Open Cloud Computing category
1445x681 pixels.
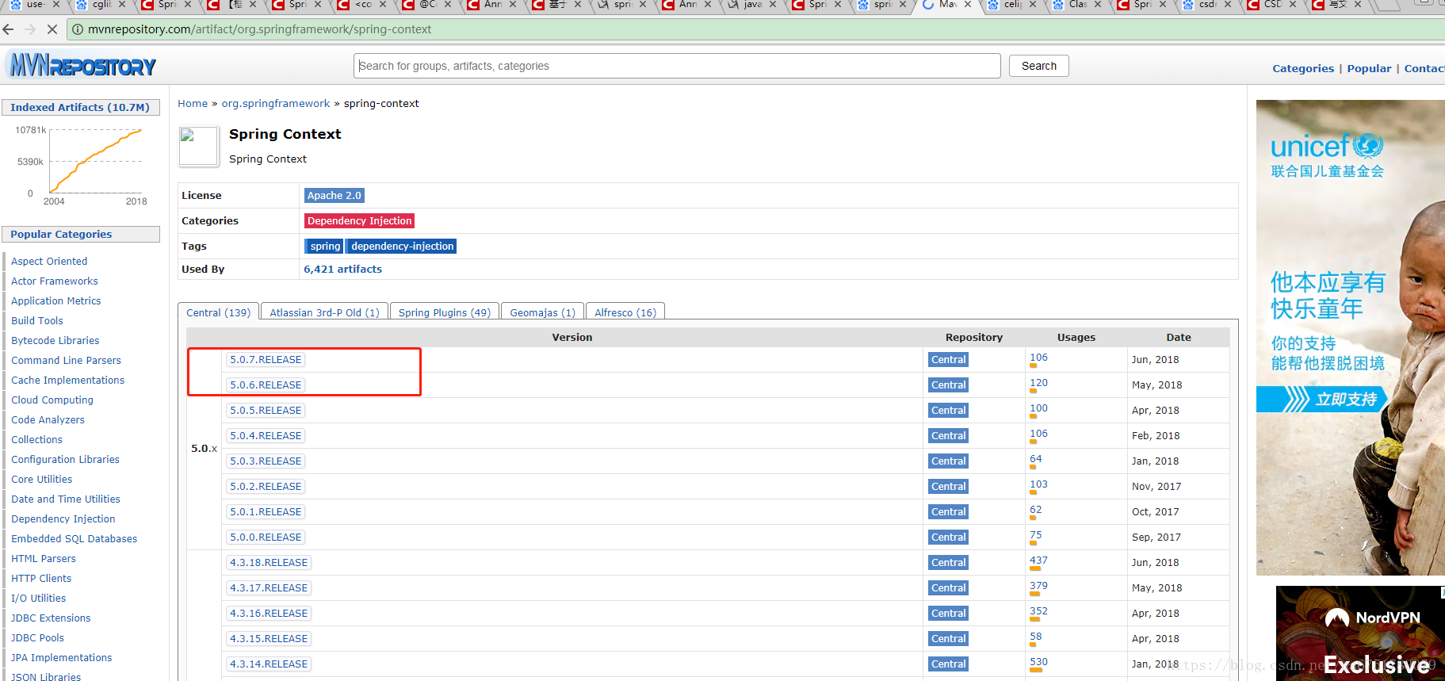click(52, 400)
